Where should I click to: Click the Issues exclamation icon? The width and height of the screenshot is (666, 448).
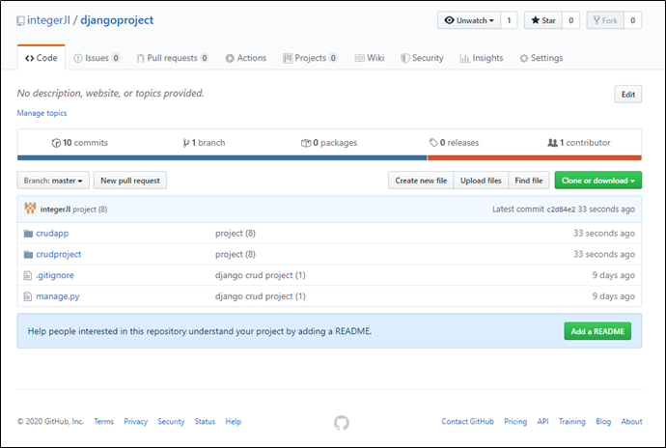coord(78,58)
